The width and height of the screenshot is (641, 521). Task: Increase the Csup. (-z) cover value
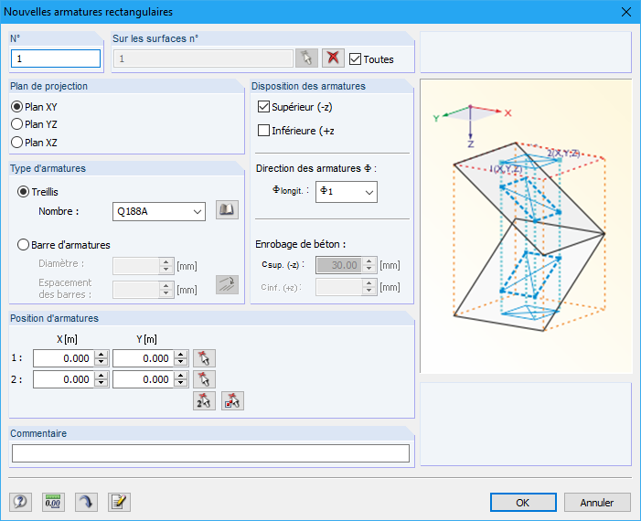click(369, 261)
